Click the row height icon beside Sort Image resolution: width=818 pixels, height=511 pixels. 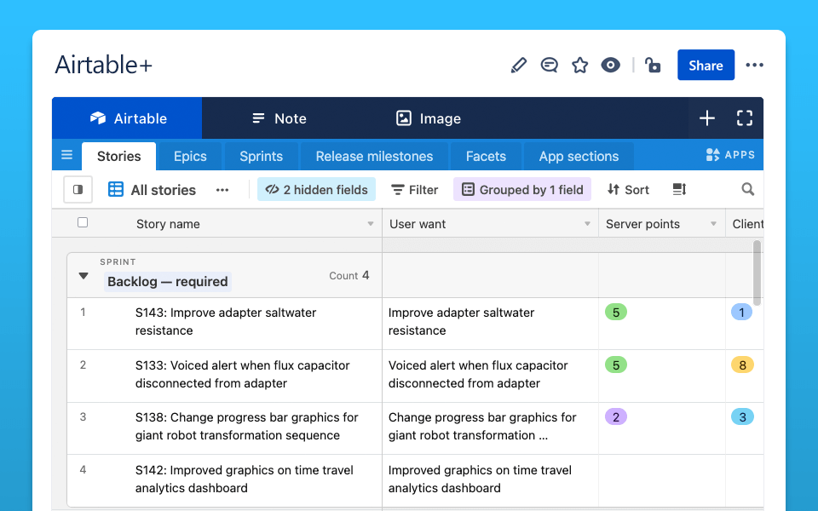pyautogui.click(x=678, y=189)
